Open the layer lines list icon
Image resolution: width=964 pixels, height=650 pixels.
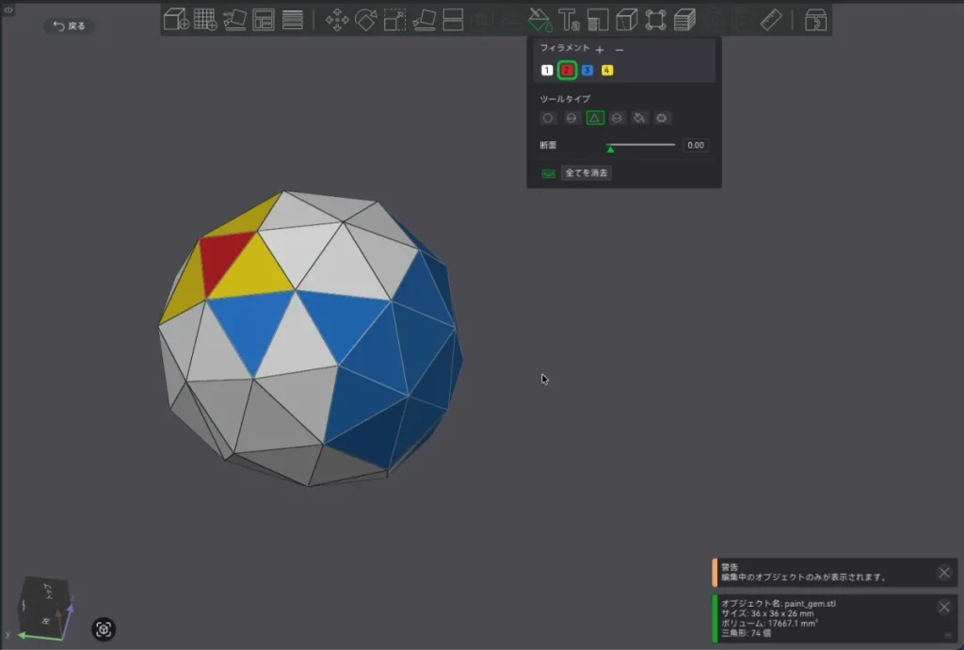[x=293, y=20]
